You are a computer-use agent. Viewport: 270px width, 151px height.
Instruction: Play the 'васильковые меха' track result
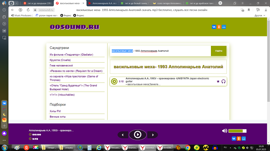click(114, 81)
